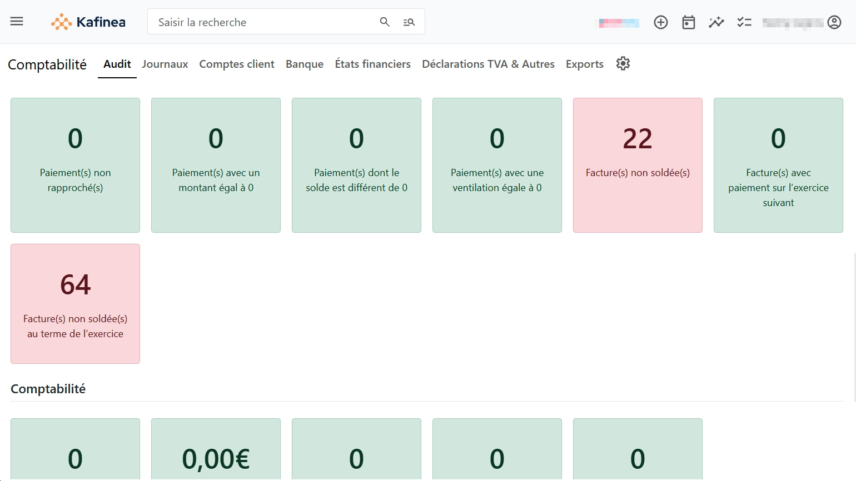Click the 64 factures non soldées card
Viewport: 856px width, 481px height.
click(x=75, y=303)
